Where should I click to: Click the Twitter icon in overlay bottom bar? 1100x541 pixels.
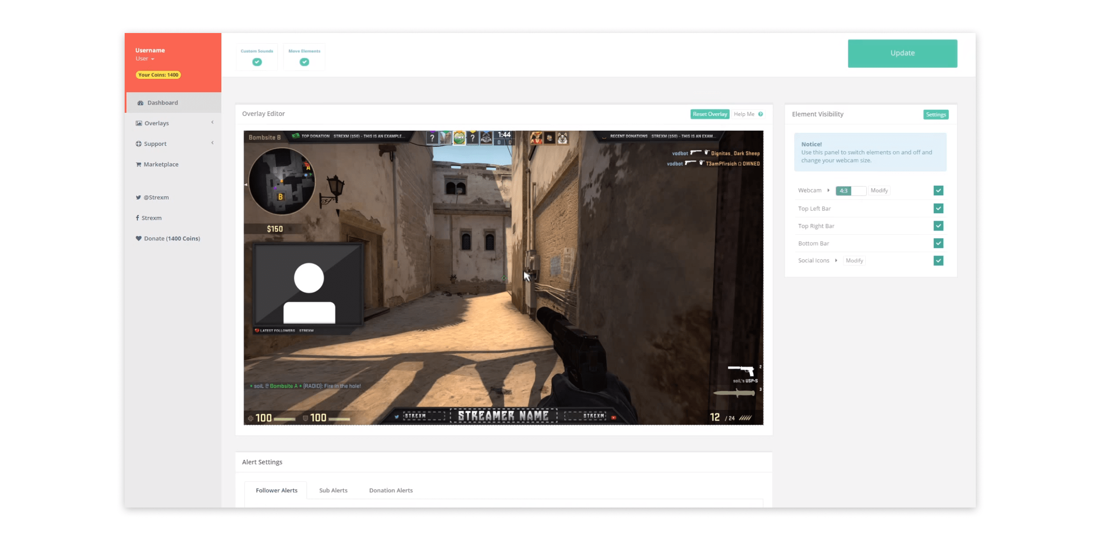click(x=396, y=417)
